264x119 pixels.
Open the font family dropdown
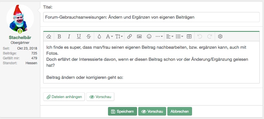click(x=109, y=36)
